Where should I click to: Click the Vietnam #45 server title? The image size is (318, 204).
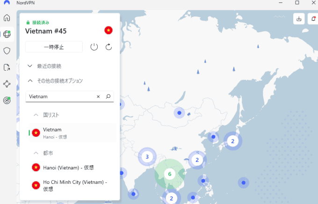pos(46,31)
